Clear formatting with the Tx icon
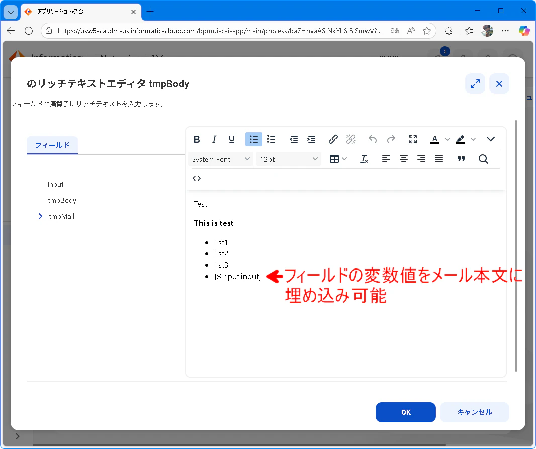Image resolution: width=536 pixels, height=449 pixels. [364, 159]
